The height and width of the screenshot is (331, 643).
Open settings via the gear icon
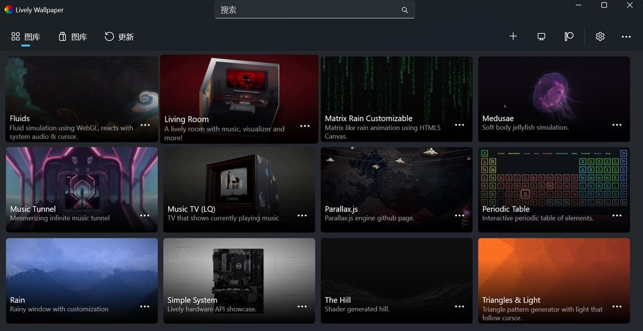(x=600, y=36)
